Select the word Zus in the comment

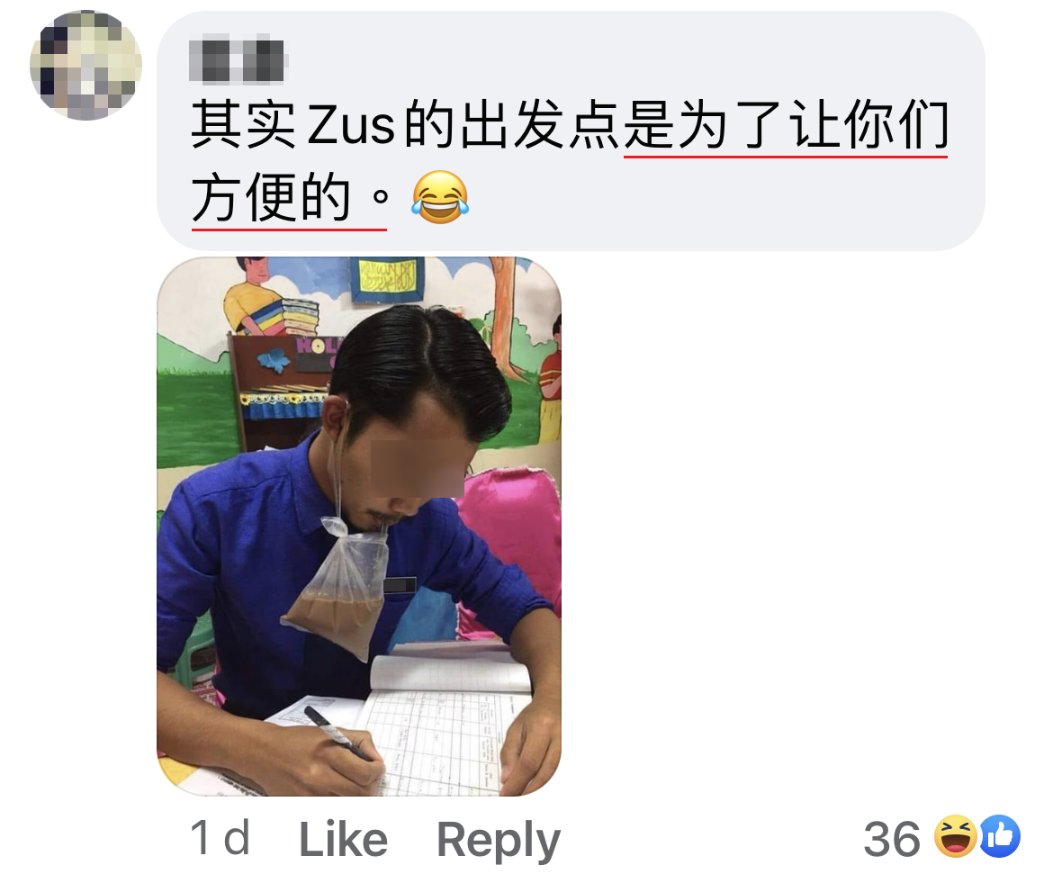(351, 126)
